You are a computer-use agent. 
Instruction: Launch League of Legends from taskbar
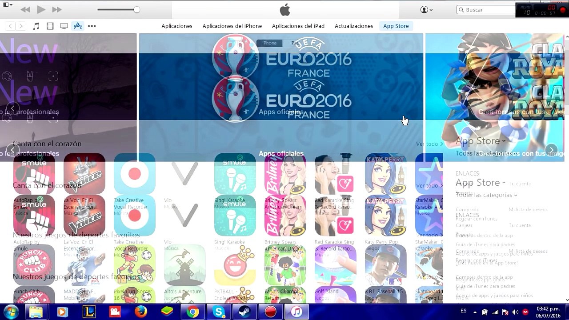pos(89,312)
